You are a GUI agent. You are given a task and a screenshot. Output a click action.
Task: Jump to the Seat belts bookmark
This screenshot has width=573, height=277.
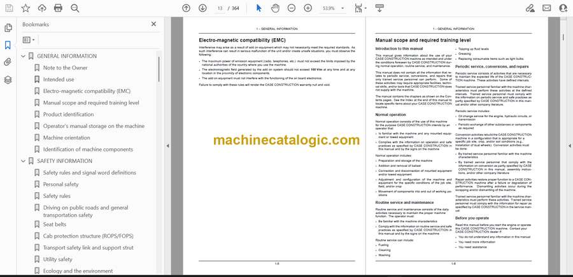(x=55, y=224)
